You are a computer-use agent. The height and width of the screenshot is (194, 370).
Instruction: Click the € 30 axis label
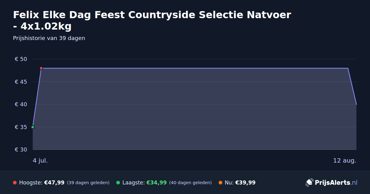coord(21,150)
